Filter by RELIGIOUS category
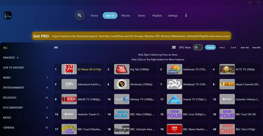 pyautogui.click(x=25, y=98)
